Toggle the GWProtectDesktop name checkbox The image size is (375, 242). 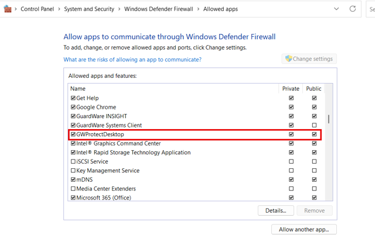pos(73,134)
